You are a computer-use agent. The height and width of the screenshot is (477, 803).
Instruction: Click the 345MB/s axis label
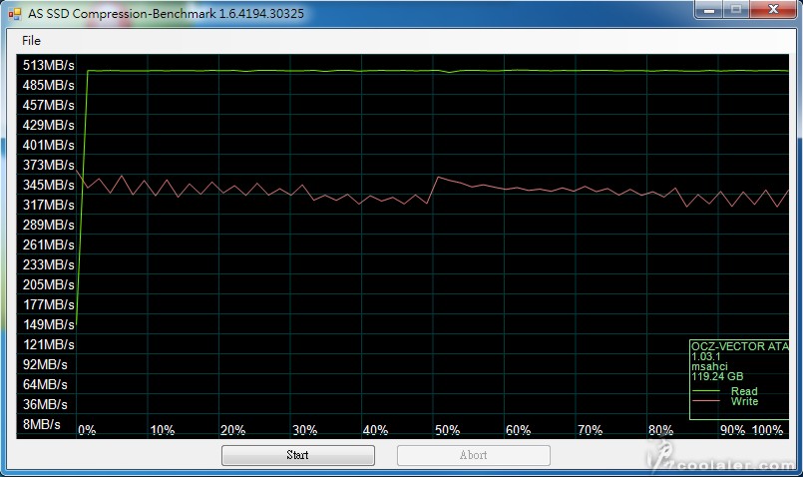(x=49, y=185)
